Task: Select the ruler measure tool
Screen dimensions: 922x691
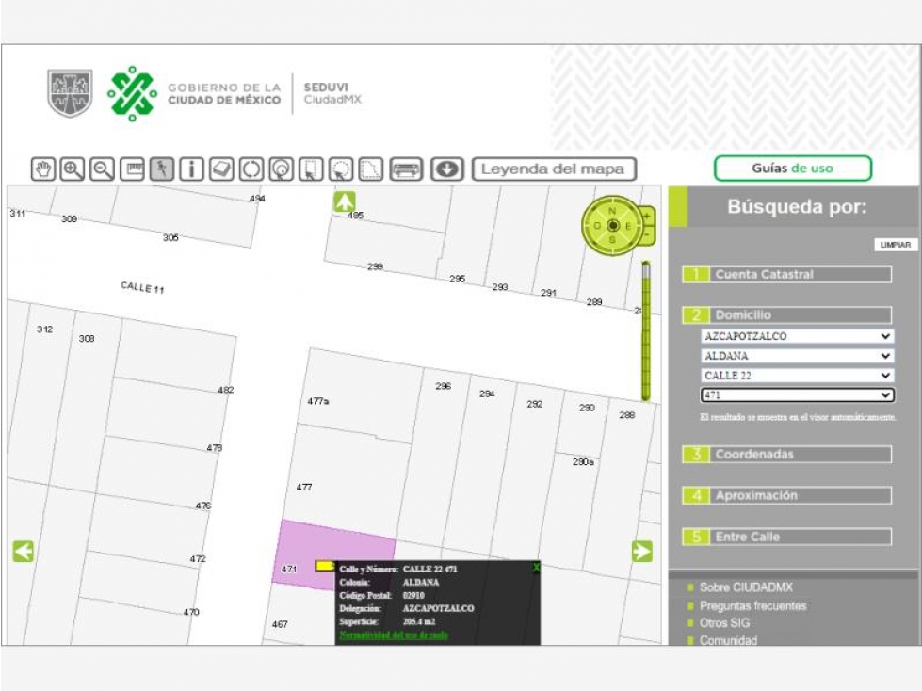Action: (132, 169)
